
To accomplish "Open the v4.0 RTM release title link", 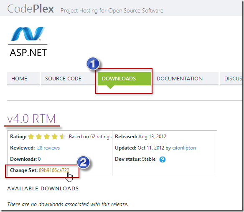I will click(x=31, y=119).
